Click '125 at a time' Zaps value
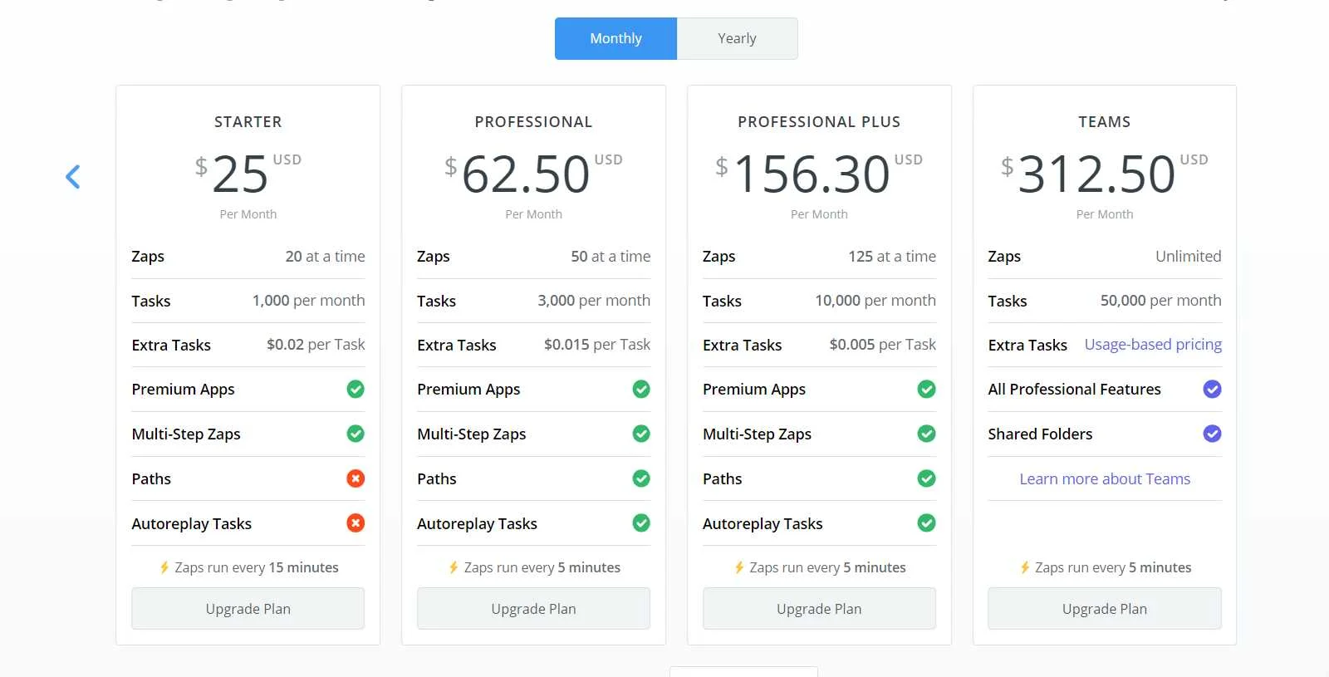 point(892,256)
